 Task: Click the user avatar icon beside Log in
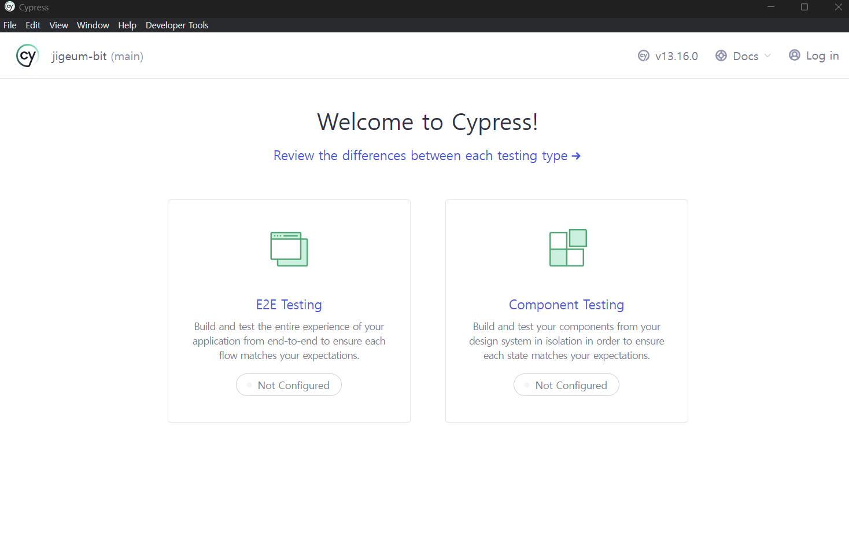tap(795, 55)
